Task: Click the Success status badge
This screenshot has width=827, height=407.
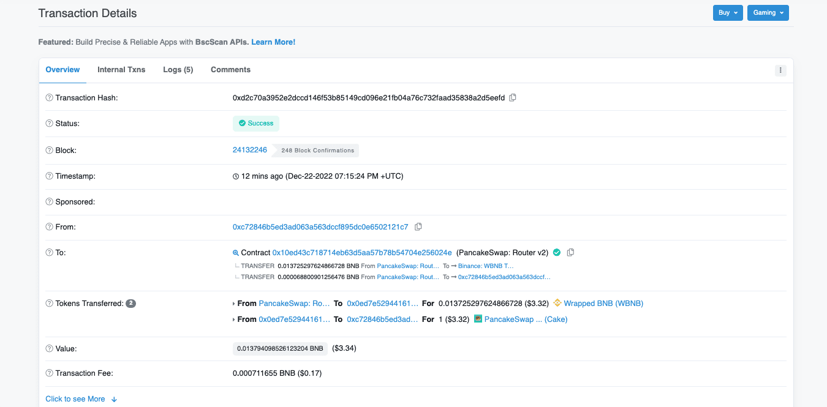Action: pyautogui.click(x=256, y=124)
